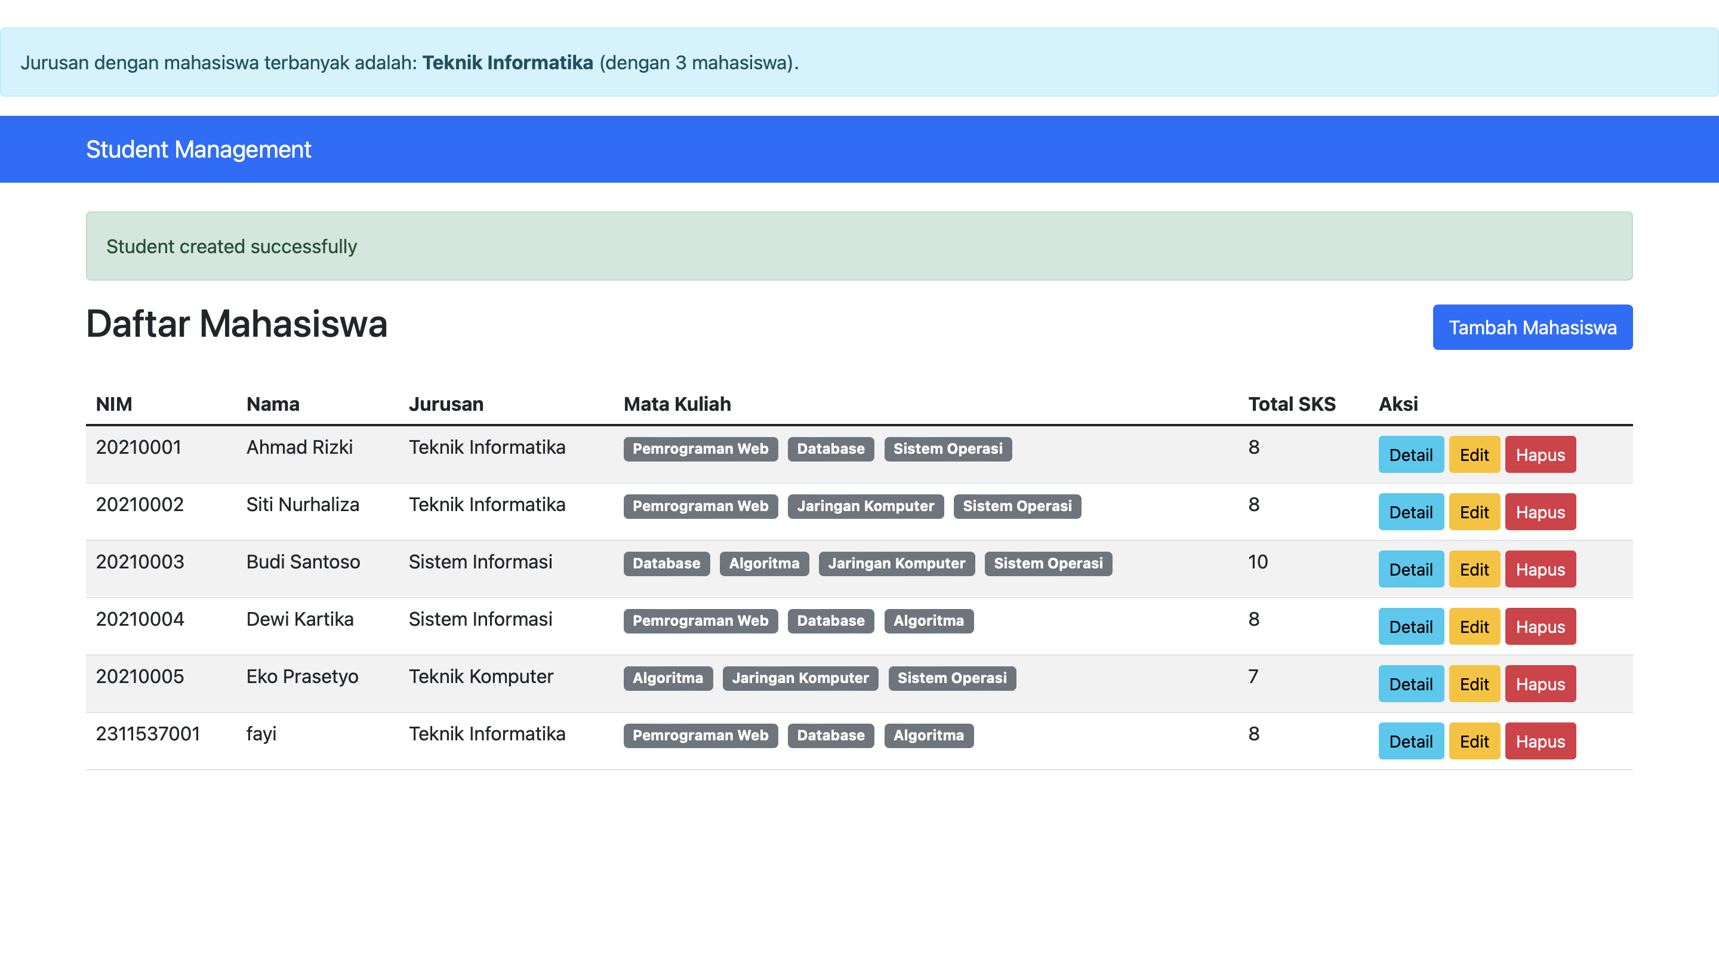Image resolution: width=1719 pixels, height=978 pixels.
Task: Click Pemrograman Web badge in Ahmad Rizki row
Action: [x=700, y=449]
